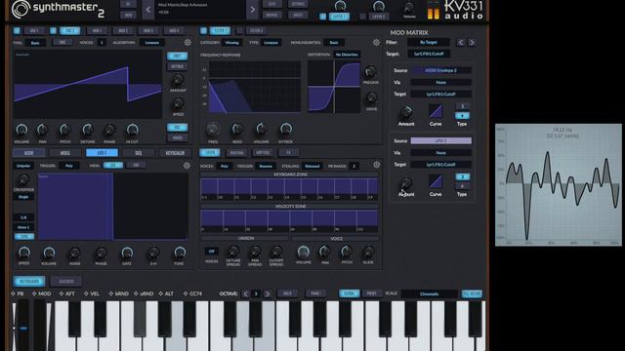Click the oscillator Phase knob
Viewport: 625px width, 351px height.
tap(109, 130)
